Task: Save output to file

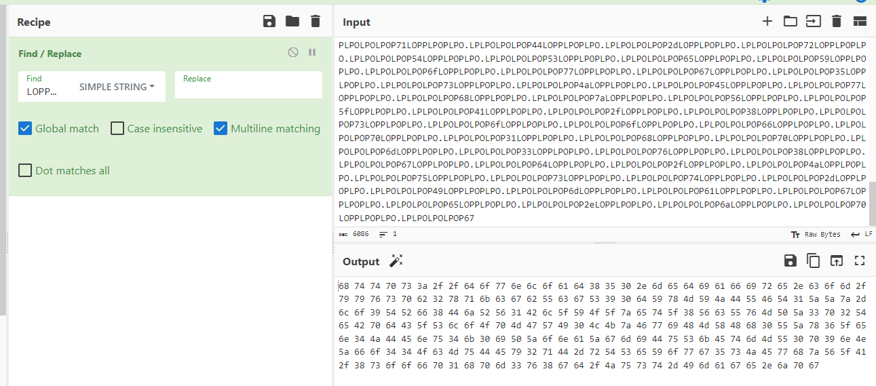Action: pyautogui.click(x=790, y=260)
